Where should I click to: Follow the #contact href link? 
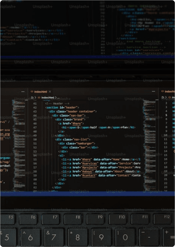tap(89, 175)
